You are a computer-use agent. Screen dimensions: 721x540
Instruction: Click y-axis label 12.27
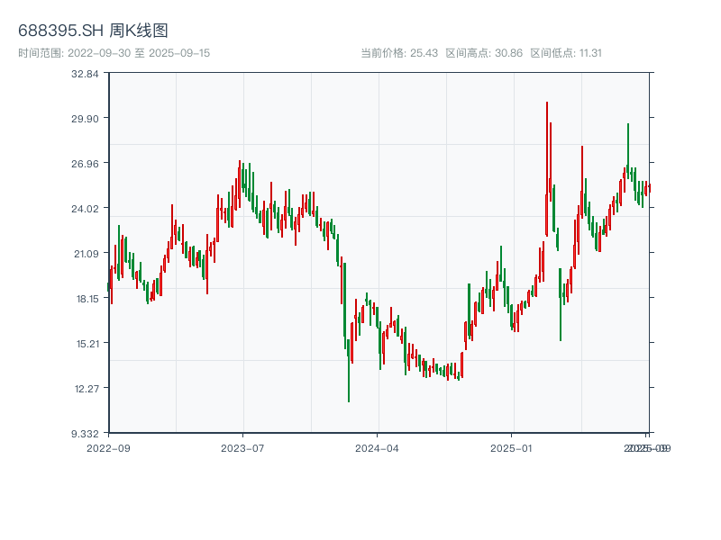tap(87, 389)
